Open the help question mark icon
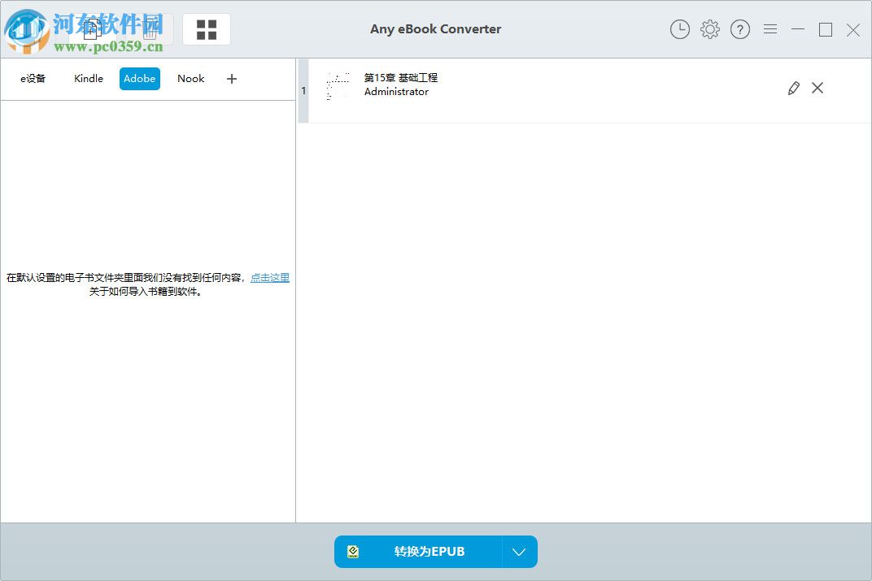 coord(739,29)
